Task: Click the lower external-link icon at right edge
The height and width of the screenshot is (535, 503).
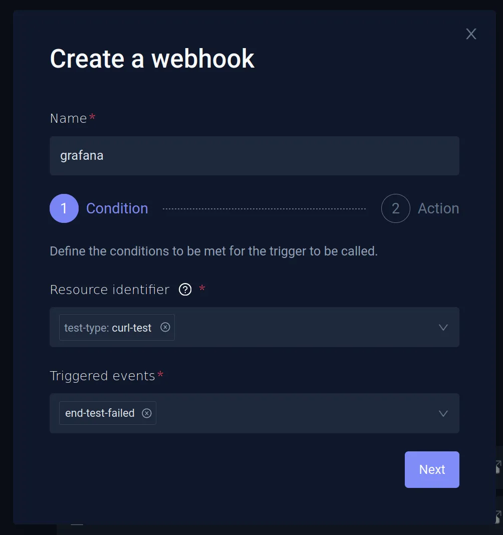Action: click(x=499, y=516)
